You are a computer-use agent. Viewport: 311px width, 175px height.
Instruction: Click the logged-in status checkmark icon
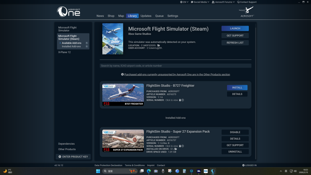click(x=243, y=165)
